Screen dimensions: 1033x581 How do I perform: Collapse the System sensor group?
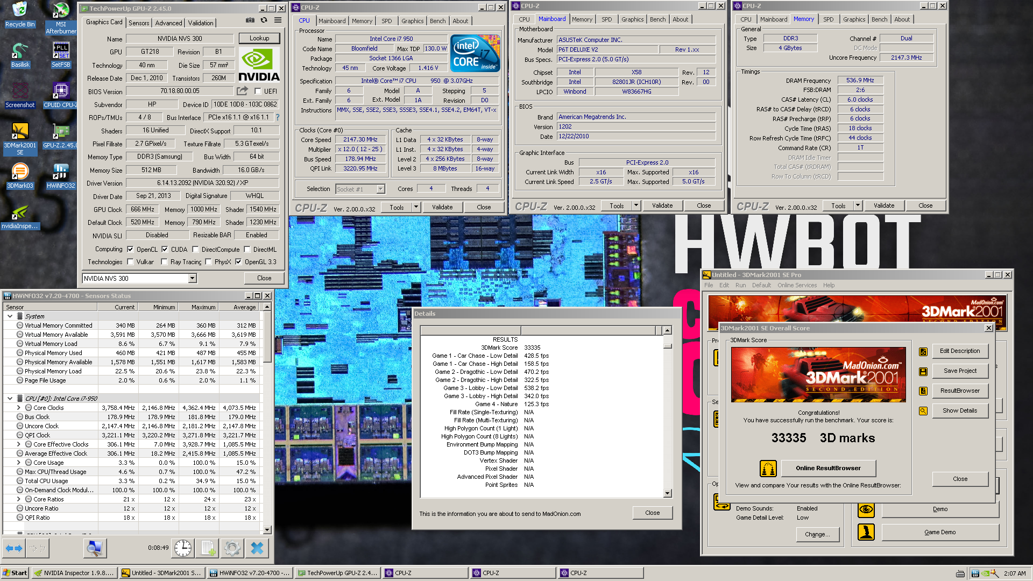pos(10,316)
